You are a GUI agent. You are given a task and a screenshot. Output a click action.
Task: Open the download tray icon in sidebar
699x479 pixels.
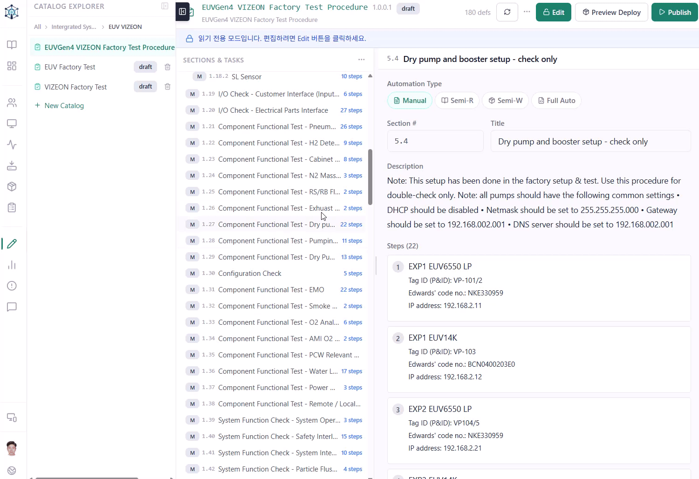click(x=12, y=166)
